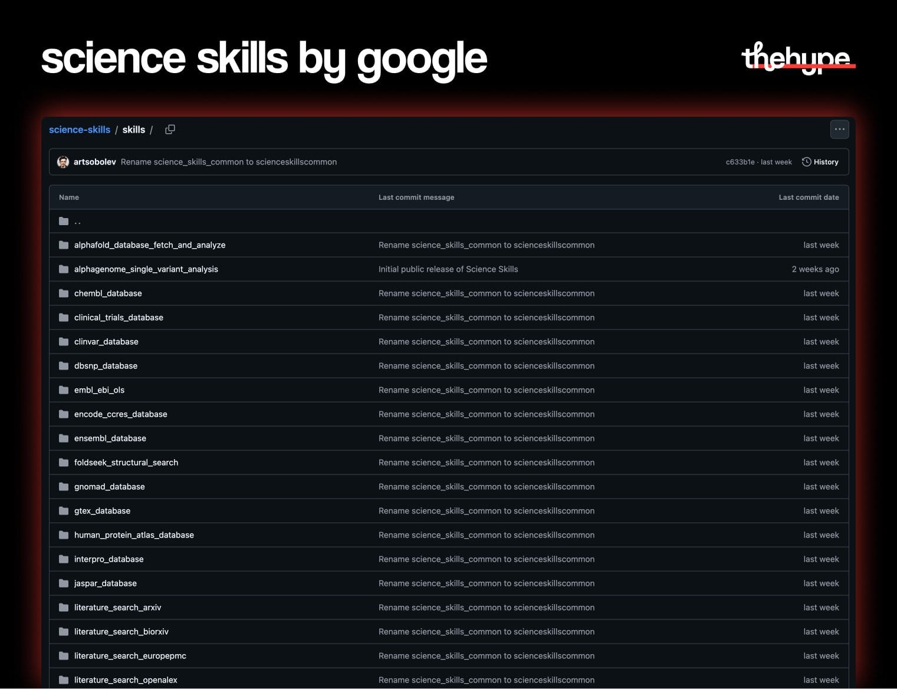Click the 'Last commit message' column header
The width and height of the screenshot is (897, 689).
pyautogui.click(x=416, y=197)
